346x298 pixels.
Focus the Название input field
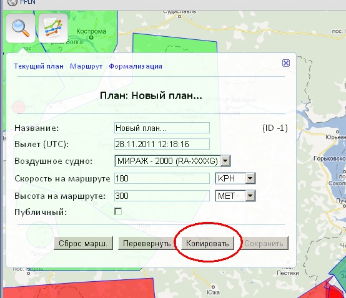pos(162,128)
